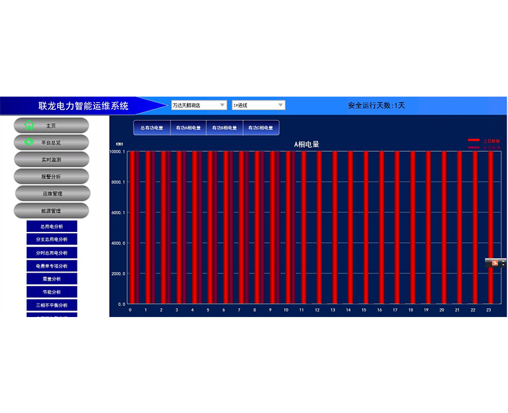Image resolution: width=508 pixels, height=413 pixels.
Task: Go to 报警分析 in the sidebar
Action: coord(51,176)
